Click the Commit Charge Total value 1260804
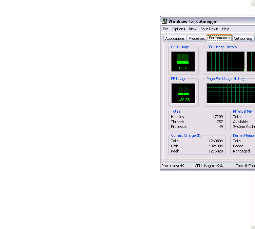 (x=216, y=141)
